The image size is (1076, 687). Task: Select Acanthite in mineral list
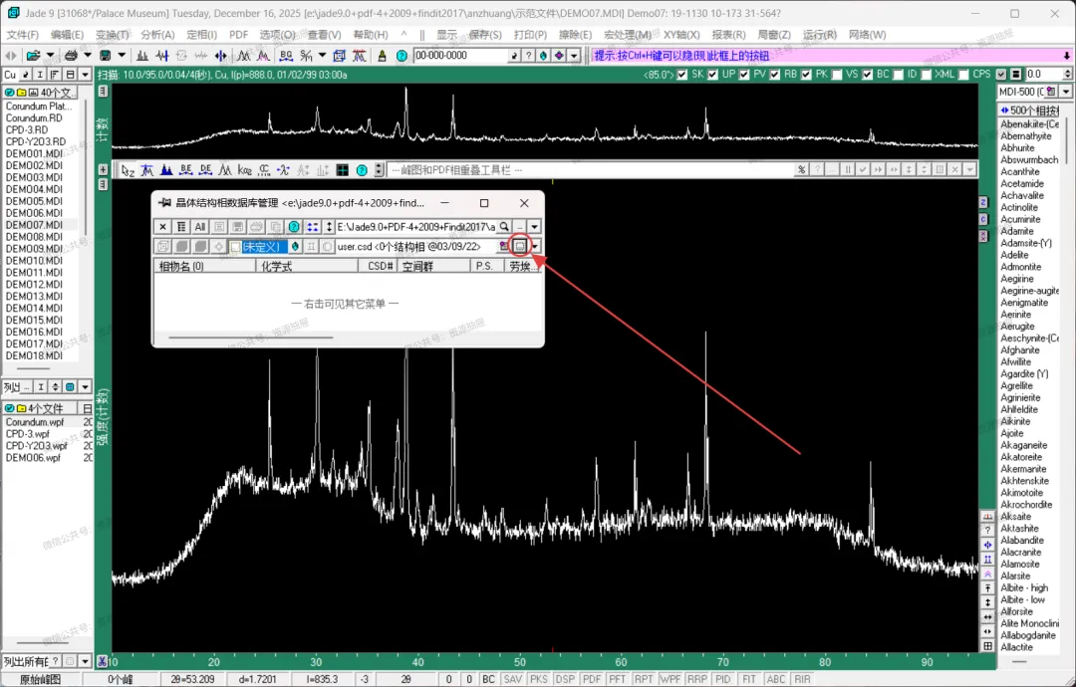pos(1020,171)
